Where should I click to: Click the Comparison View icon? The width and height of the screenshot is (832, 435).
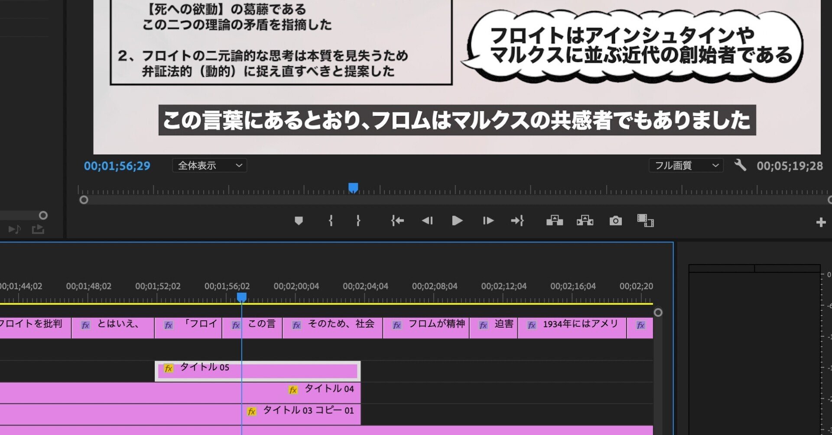point(646,221)
